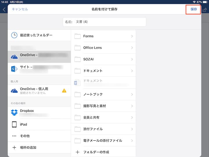Edit the file name field 文書 (4)

[x=105, y=22]
